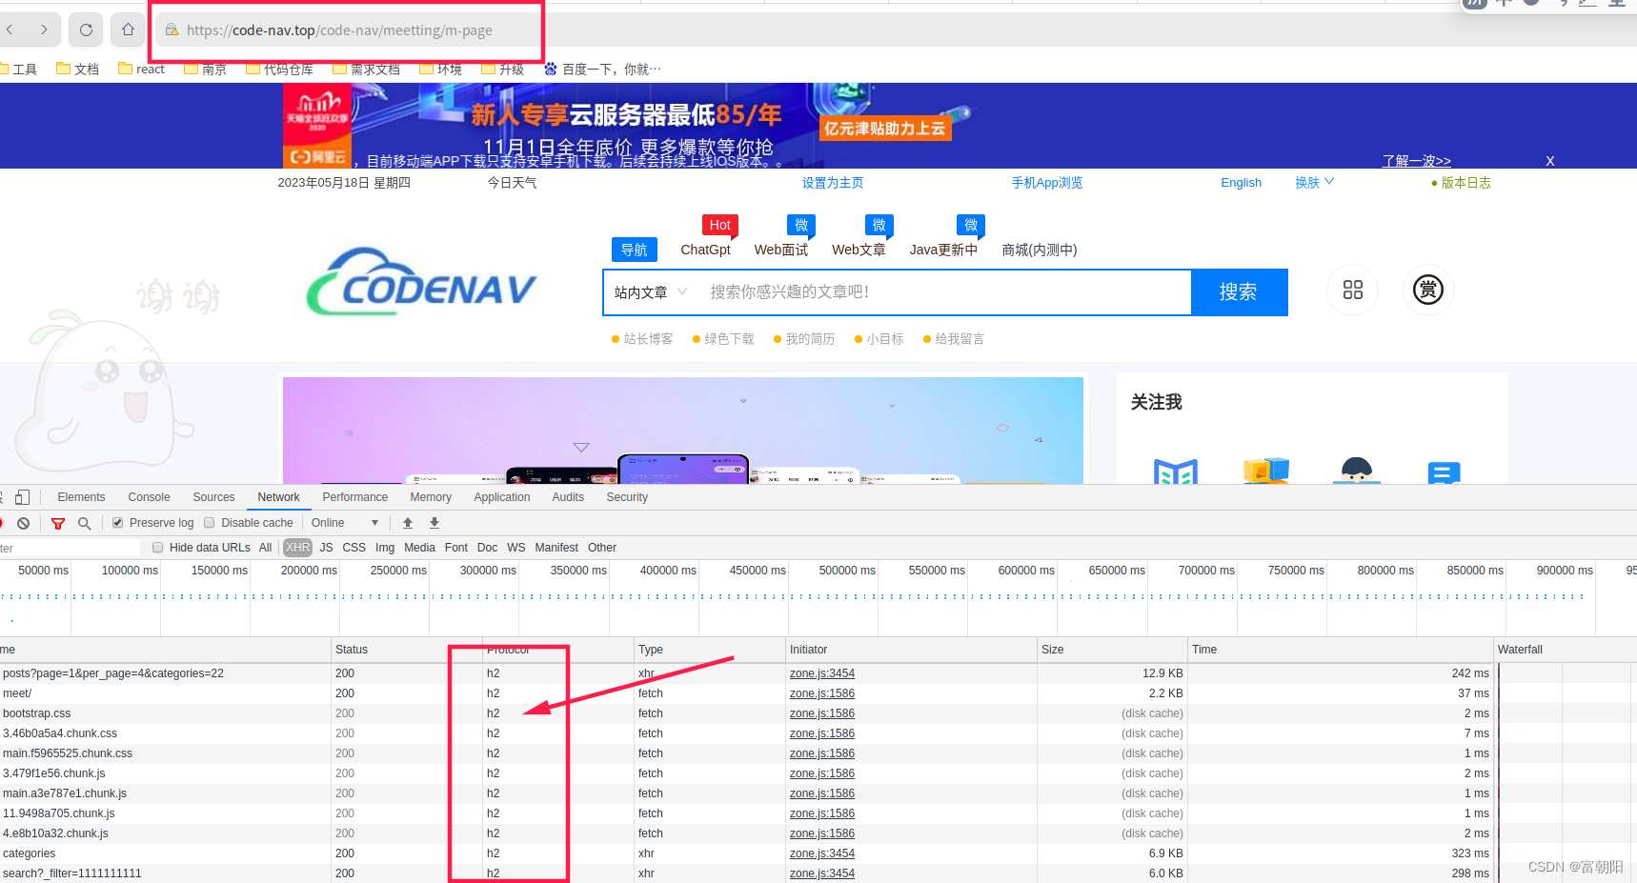
Task: Open 绿色下载 quick link
Action: pyautogui.click(x=723, y=339)
